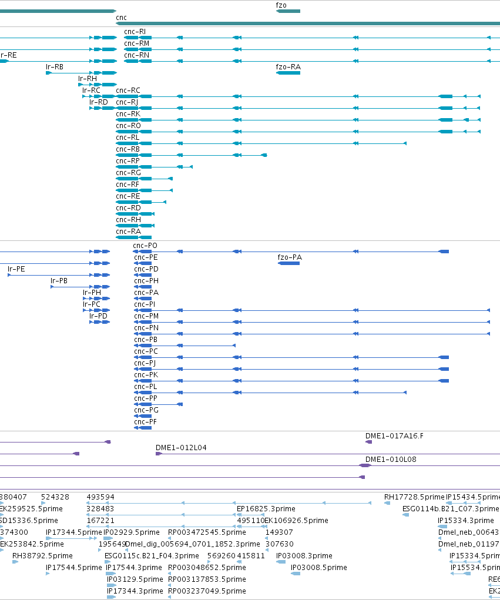Click the cnc-RK transcript label
This screenshot has height=600, width=500.
coord(128,114)
